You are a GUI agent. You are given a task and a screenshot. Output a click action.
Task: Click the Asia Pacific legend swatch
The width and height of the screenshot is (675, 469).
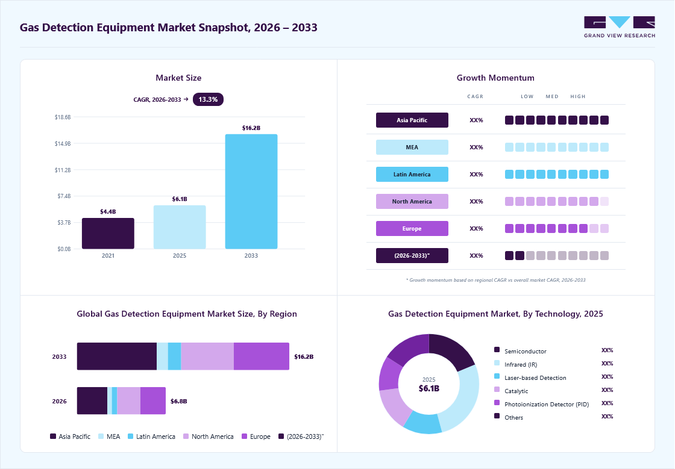tap(53, 436)
